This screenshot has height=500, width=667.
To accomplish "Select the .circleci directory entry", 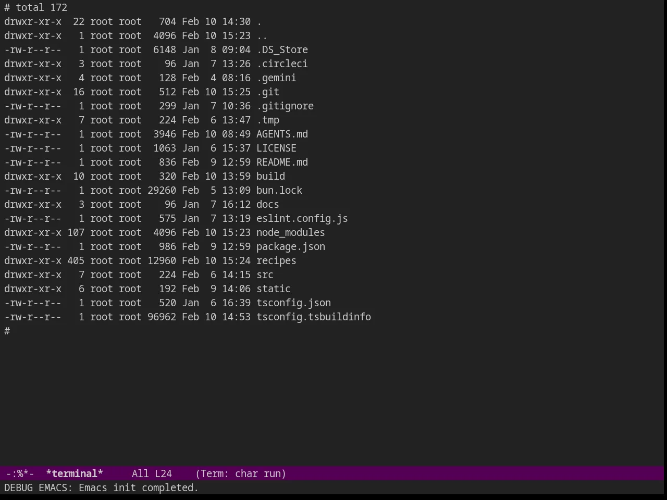I will point(282,64).
